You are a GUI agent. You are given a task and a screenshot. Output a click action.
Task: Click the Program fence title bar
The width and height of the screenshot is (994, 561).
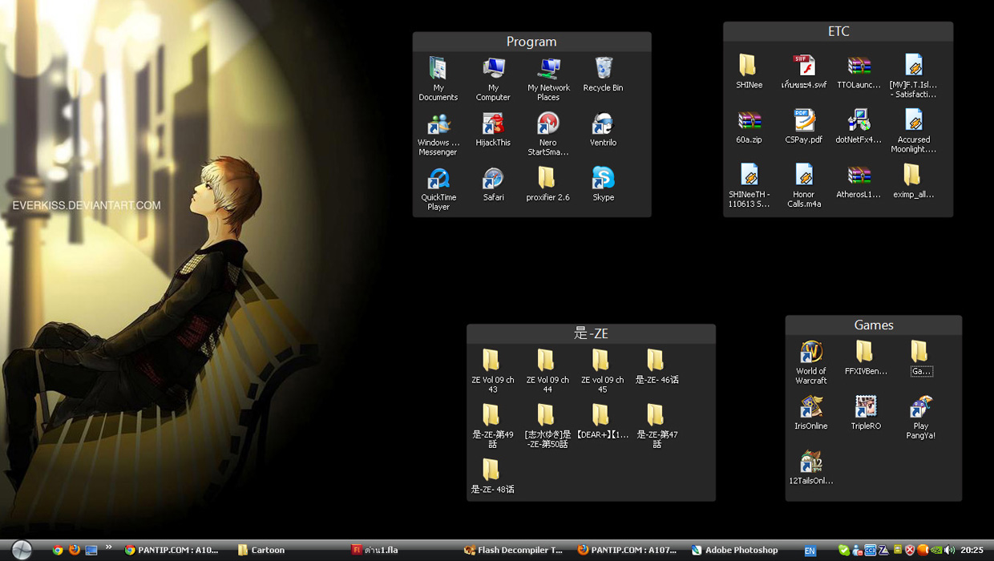pyautogui.click(x=531, y=42)
